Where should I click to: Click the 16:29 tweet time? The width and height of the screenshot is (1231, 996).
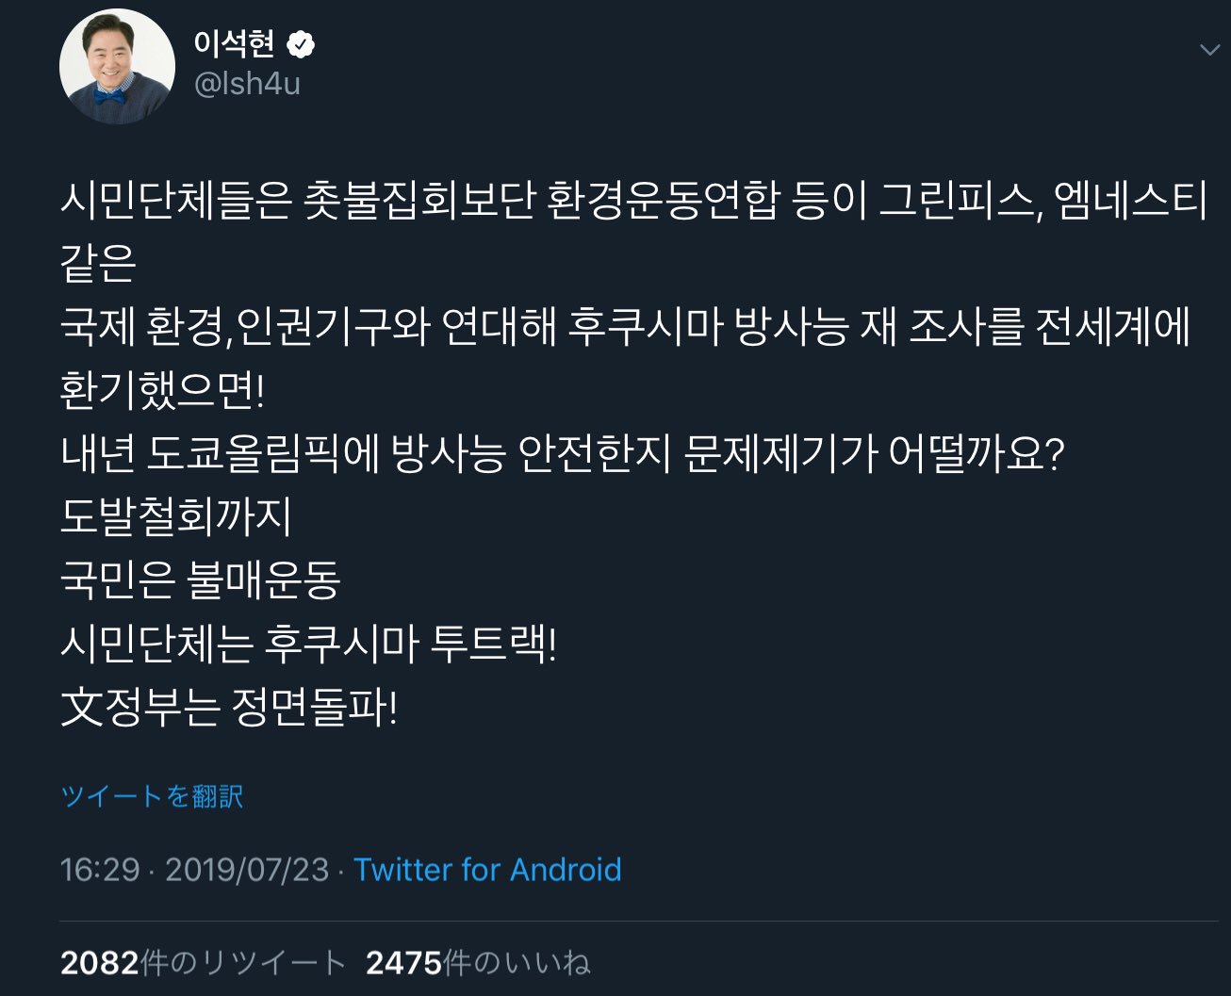pyautogui.click(x=100, y=869)
